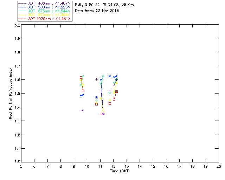This screenshot has width=225, height=180.
Task: Click the AOT 1020nm red legend entry
Action: [x=44, y=19]
